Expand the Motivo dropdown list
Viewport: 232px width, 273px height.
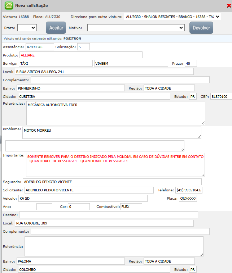tap(136, 28)
